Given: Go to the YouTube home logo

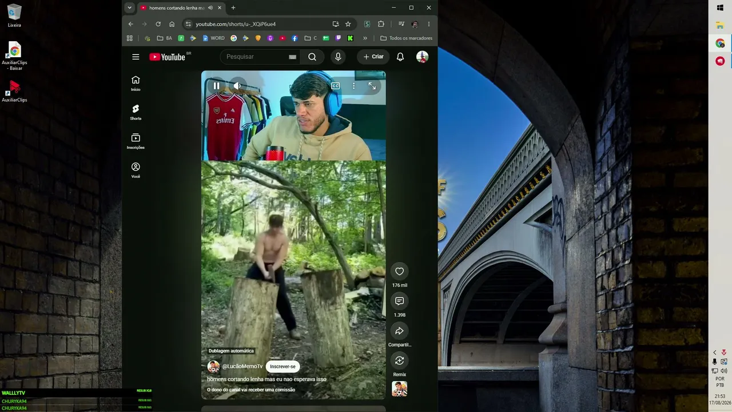Looking at the screenshot, I should tap(167, 57).
